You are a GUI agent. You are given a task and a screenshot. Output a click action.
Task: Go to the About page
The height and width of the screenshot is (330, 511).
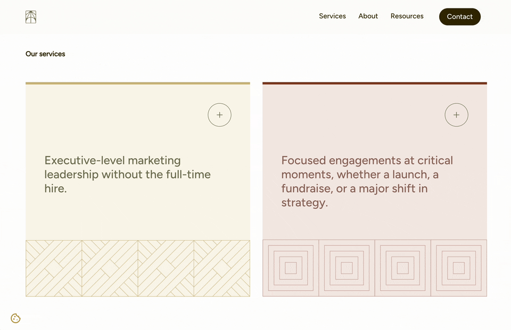(x=368, y=16)
